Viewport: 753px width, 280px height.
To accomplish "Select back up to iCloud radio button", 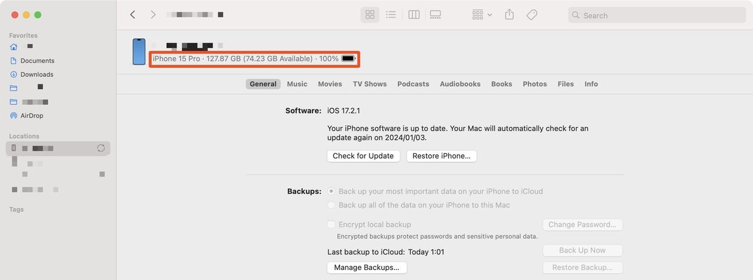I will (x=331, y=191).
